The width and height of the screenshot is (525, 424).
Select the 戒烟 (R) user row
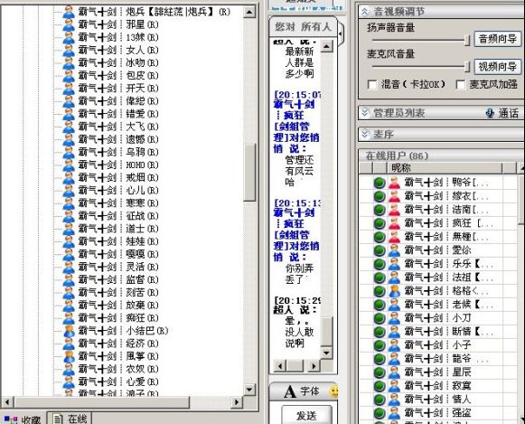point(118,177)
